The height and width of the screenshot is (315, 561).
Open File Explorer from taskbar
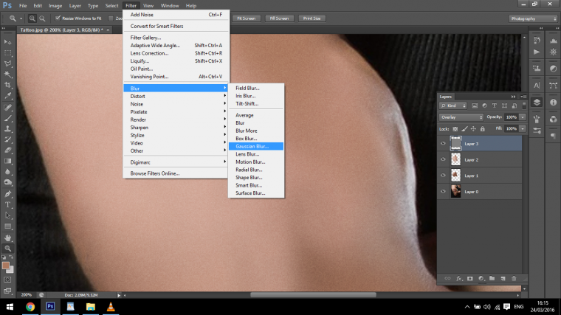tap(91, 307)
